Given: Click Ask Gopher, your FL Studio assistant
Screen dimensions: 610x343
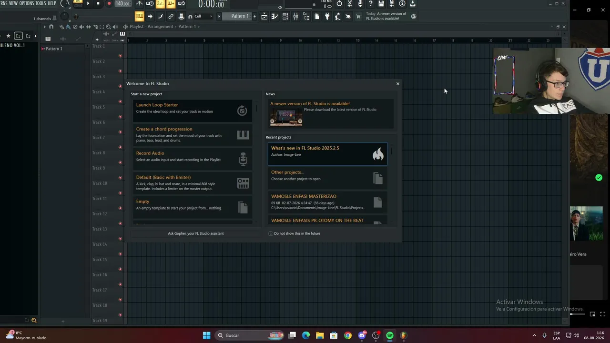Looking at the screenshot, I should (195, 233).
